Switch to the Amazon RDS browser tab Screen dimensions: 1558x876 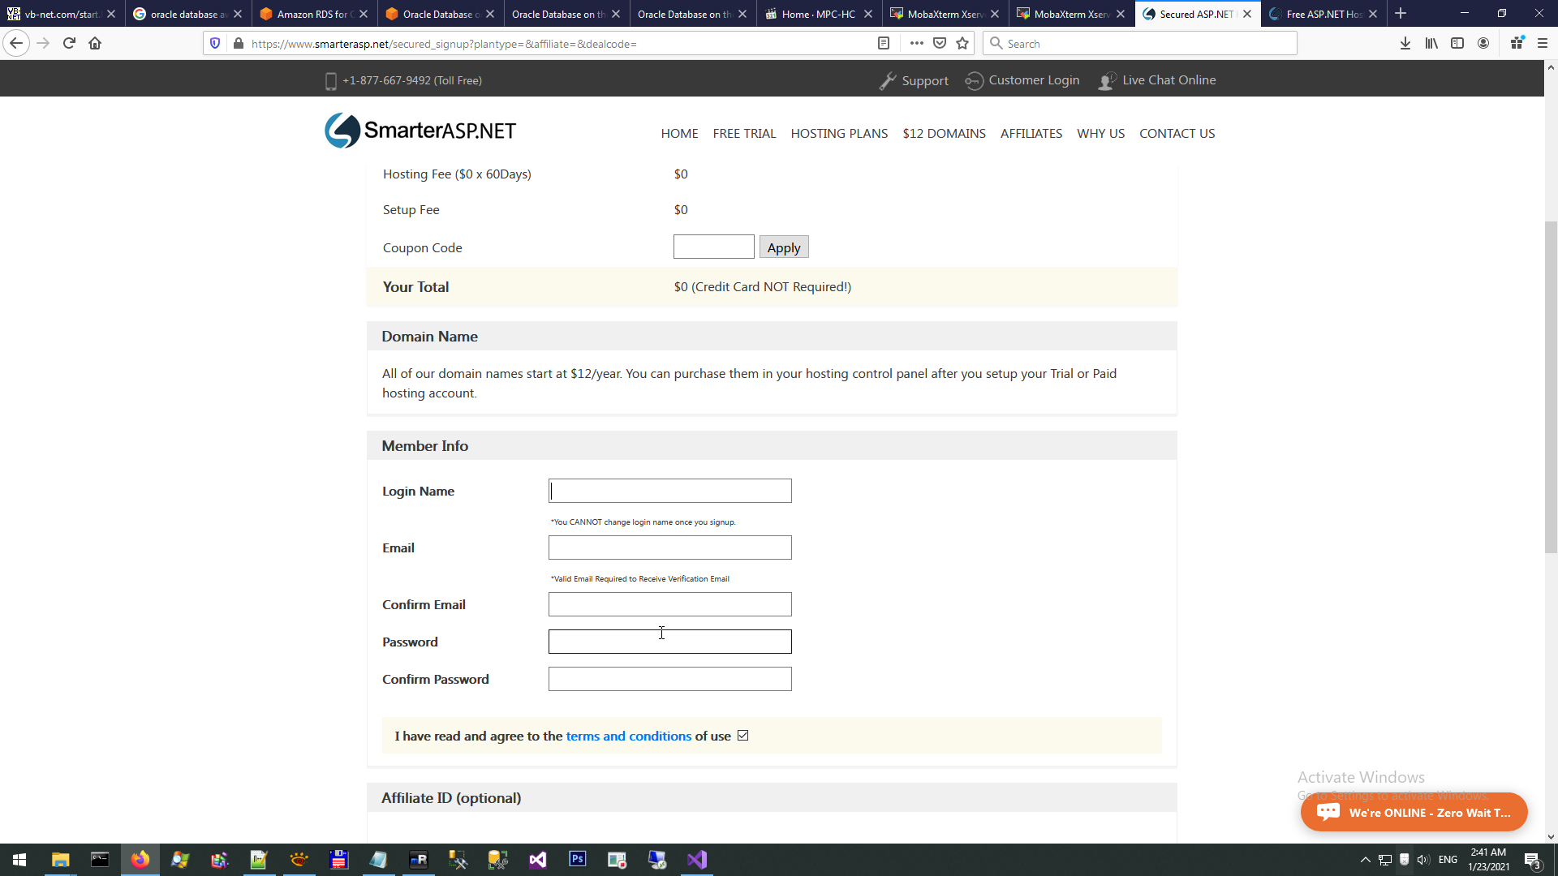pos(312,14)
